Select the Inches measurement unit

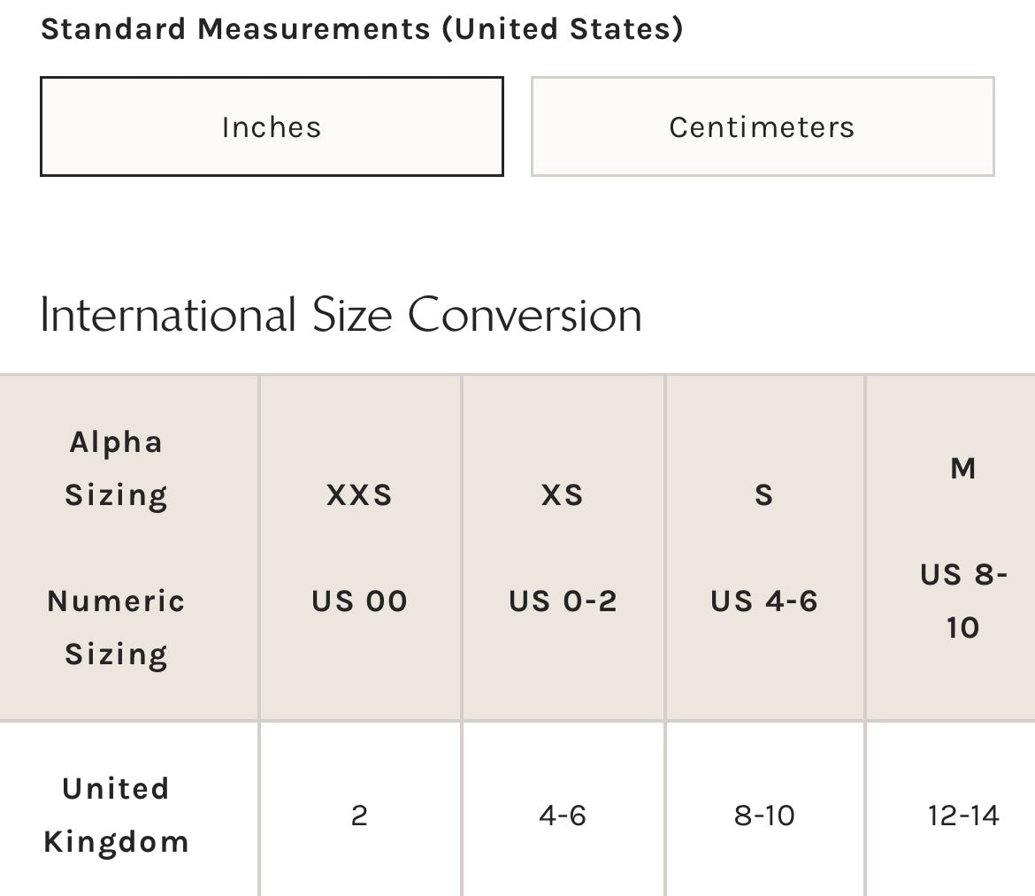tap(272, 126)
